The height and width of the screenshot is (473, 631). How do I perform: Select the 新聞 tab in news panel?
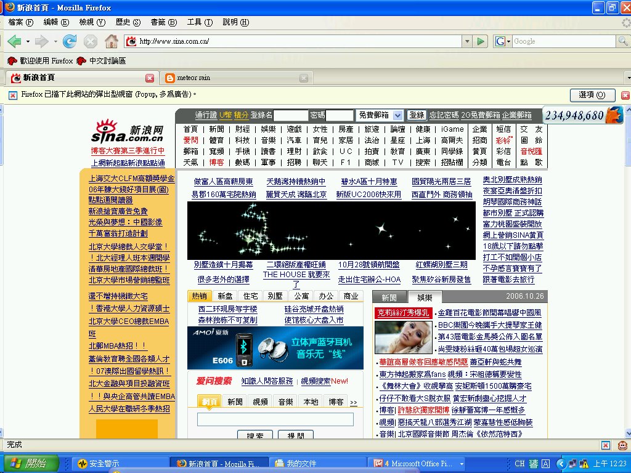click(x=389, y=297)
